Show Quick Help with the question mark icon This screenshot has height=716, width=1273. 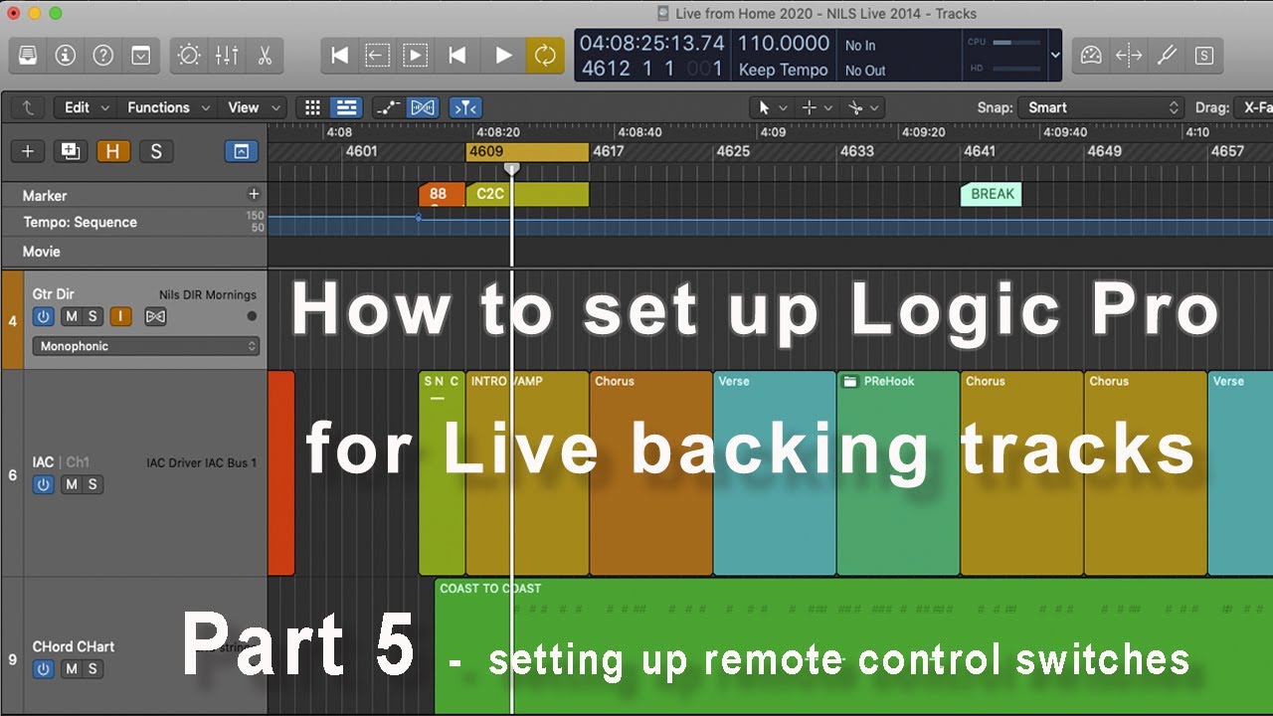point(103,56)
